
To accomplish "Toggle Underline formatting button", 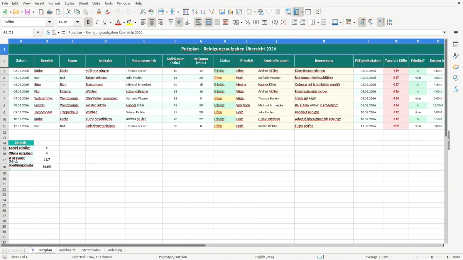I will click(105, 22).
